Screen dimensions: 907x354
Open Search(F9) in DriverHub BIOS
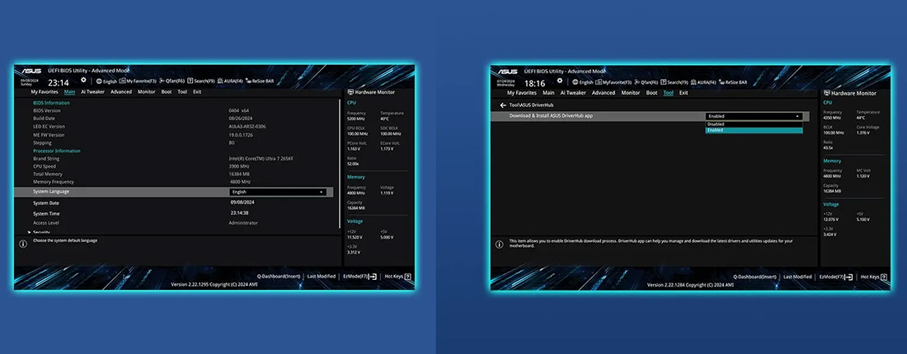(674, 82)
